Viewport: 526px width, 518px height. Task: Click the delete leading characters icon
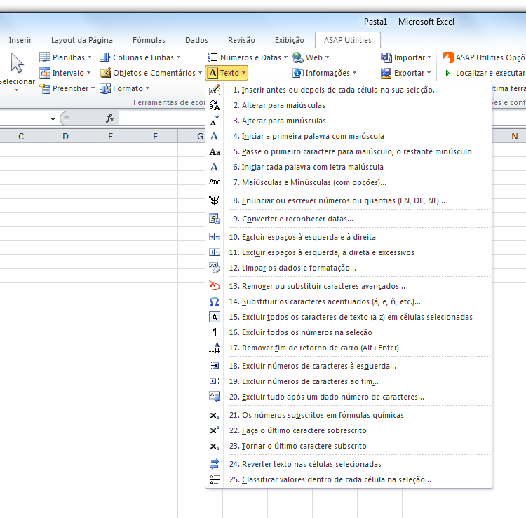[215, 366]
